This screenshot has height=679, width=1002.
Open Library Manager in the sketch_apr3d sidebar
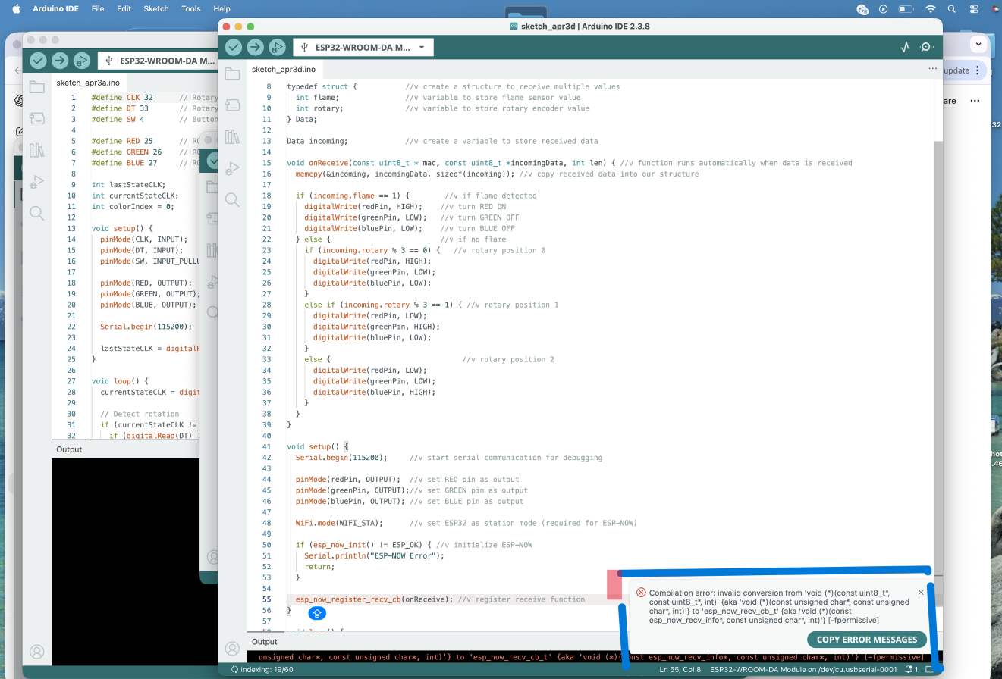tap(232, 136)
